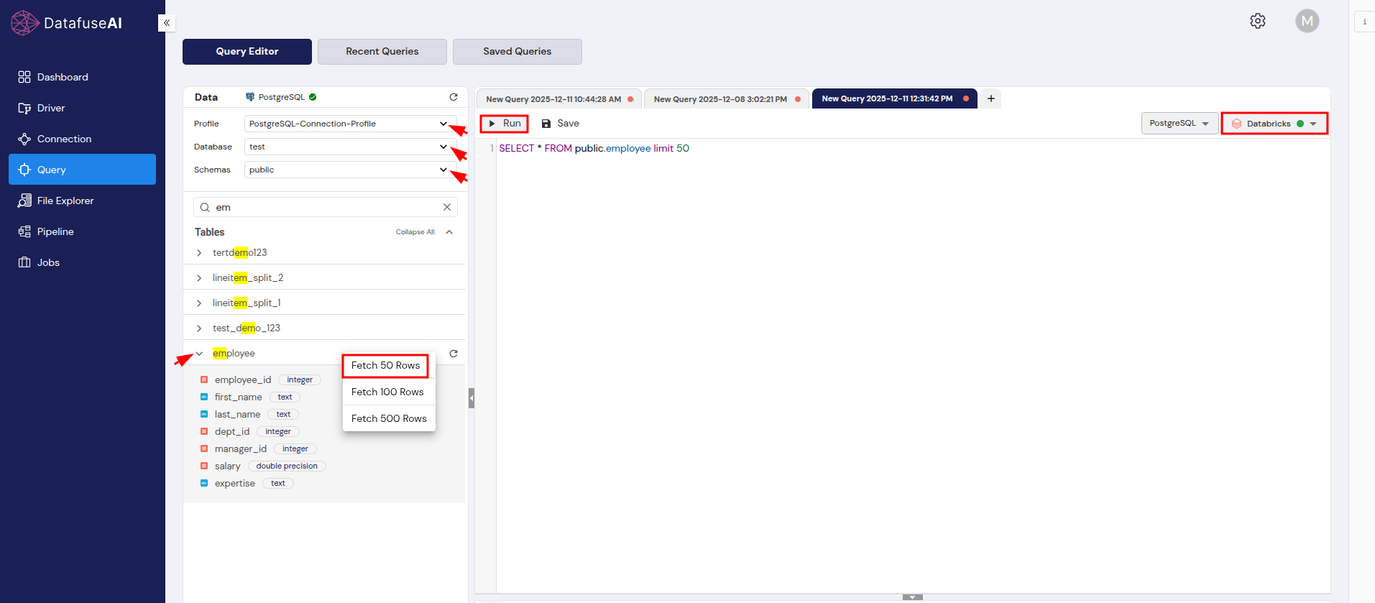
Task: Open query tab from 2025-12-08 3:02:21 PM
Action: click(726, 99)
